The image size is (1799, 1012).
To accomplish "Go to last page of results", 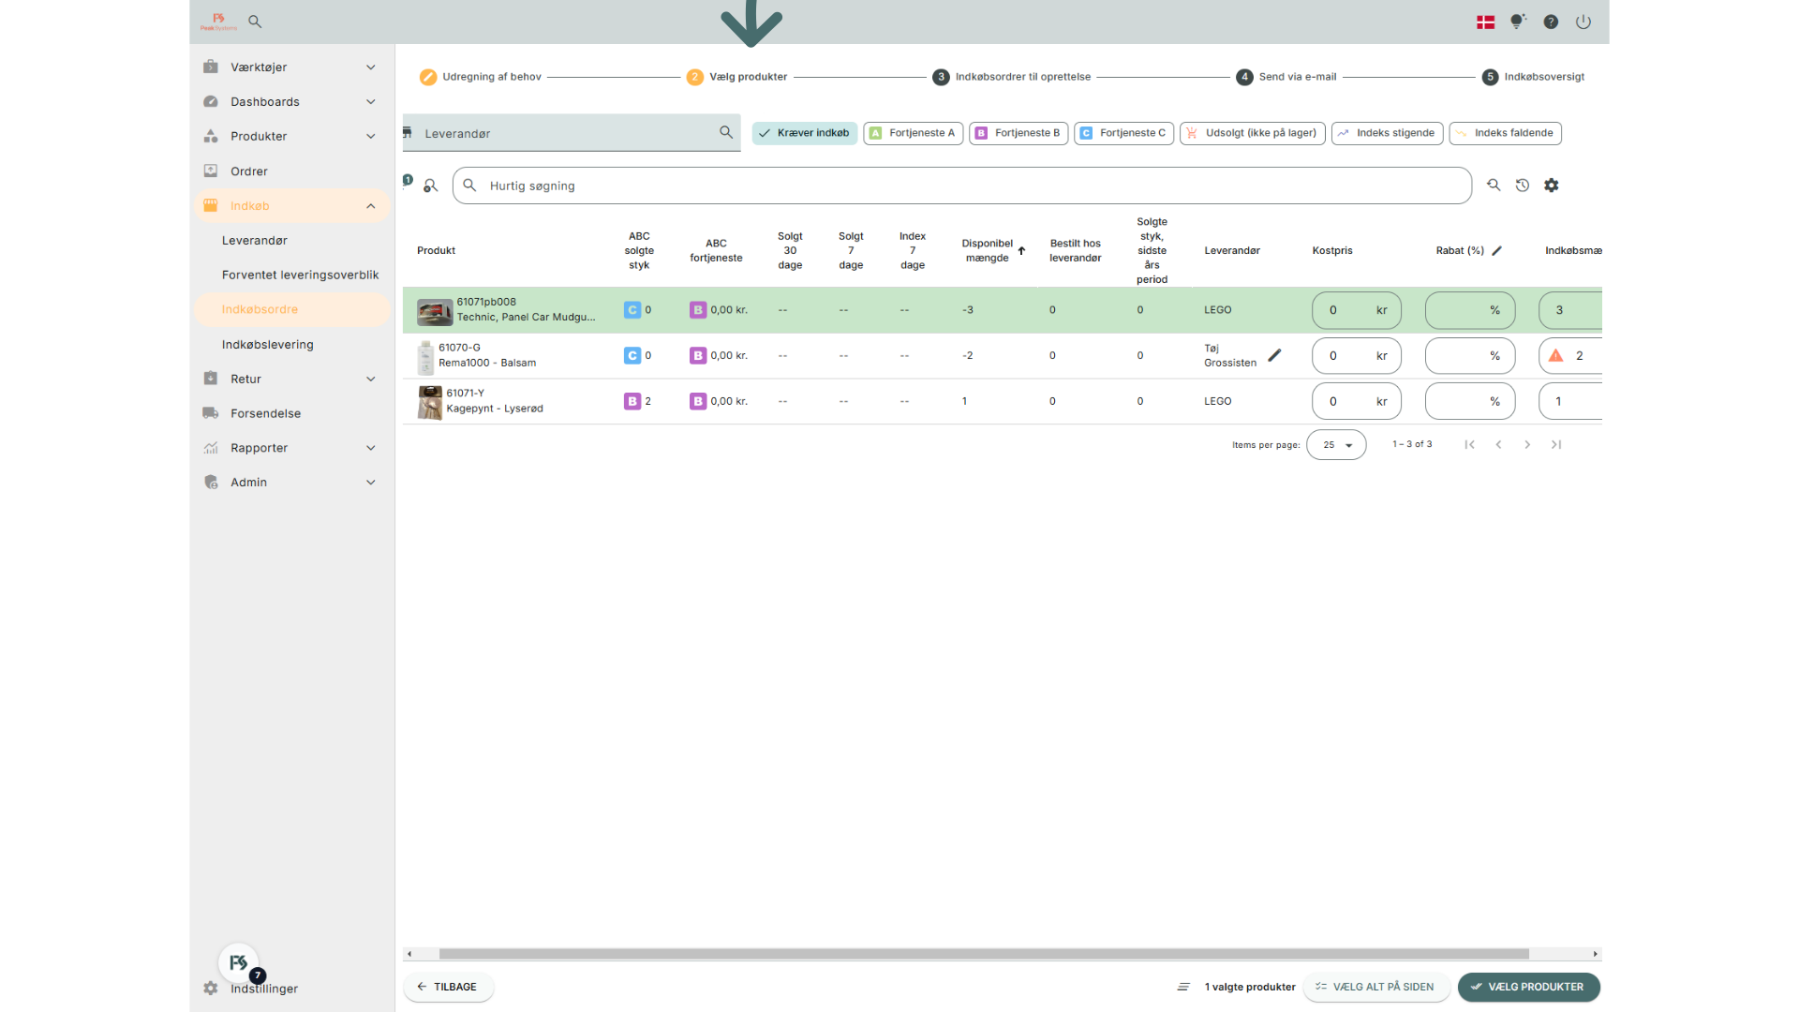I will coord(1556,444).
